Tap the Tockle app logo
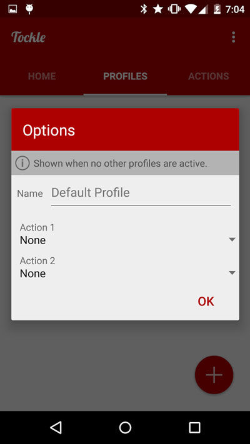Screen dimensions: 250x444 [x=28, y=37]
